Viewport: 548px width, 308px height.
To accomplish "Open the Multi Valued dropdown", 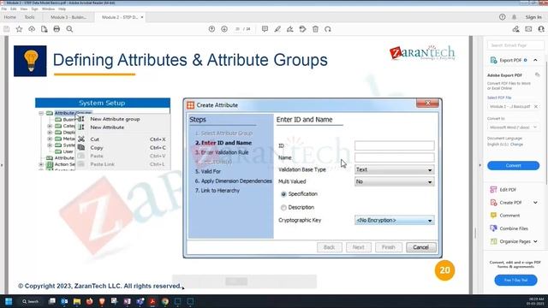I will [395, 181].
